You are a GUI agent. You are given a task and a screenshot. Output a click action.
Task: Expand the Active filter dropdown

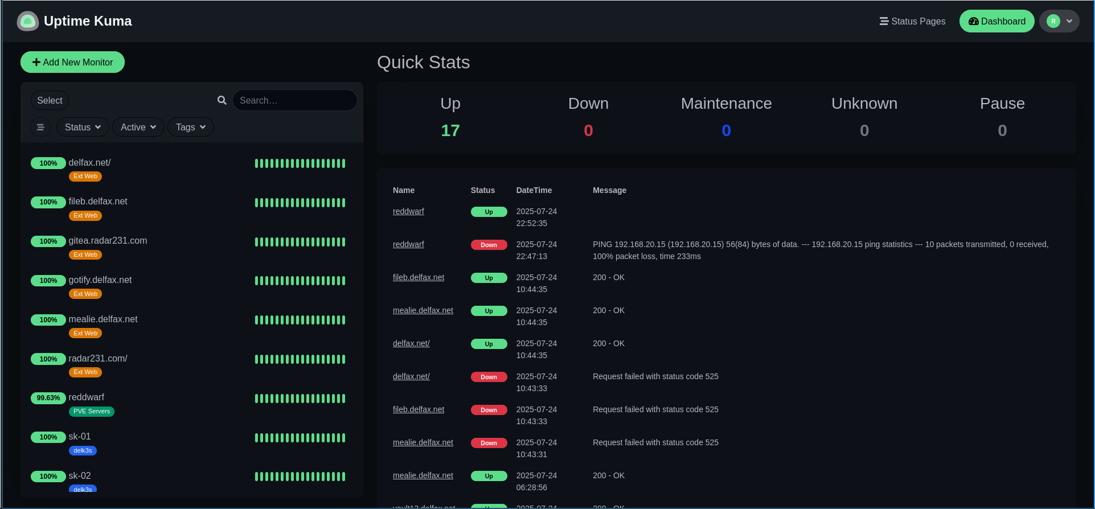point(138,127)
